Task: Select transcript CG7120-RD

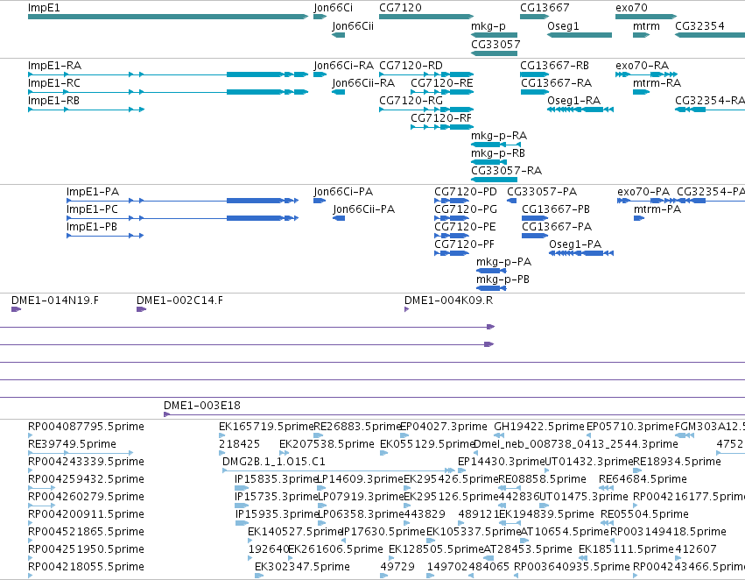Action: coord(426,74)
